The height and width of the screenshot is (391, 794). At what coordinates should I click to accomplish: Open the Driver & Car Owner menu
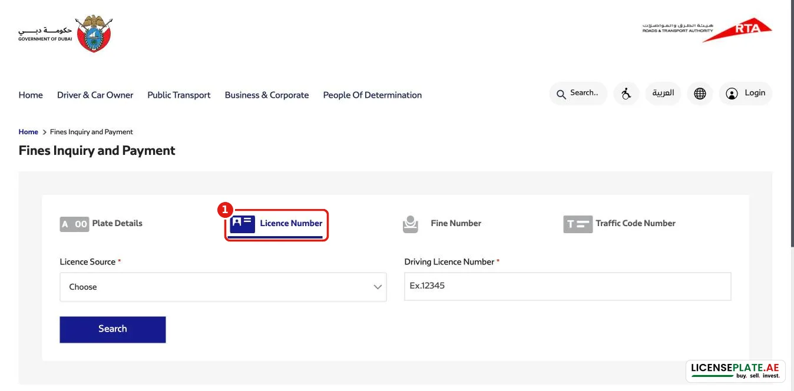tap(95, 95)
